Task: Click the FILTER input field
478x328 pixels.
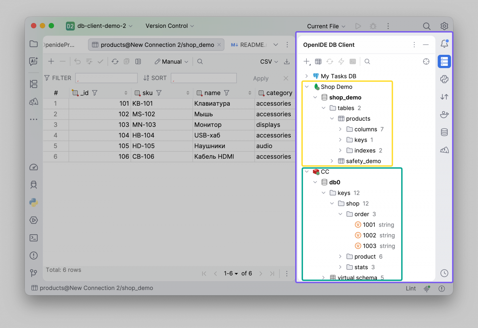Action: coord(106,78)
